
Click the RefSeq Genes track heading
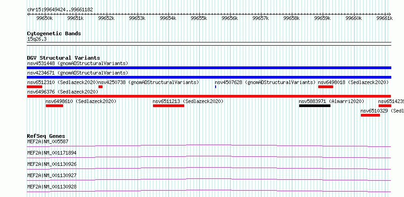coord(46,136)
